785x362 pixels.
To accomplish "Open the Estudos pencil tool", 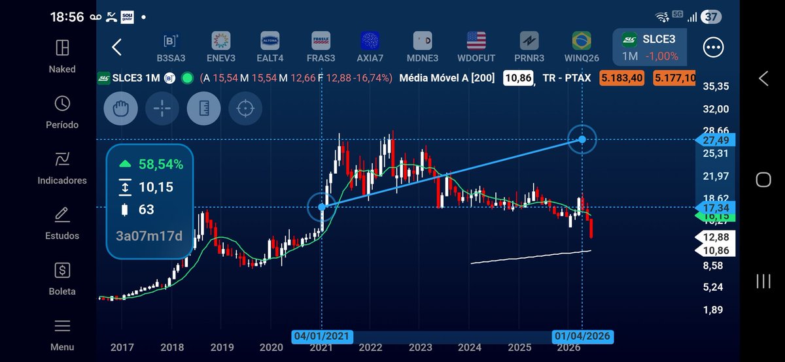I will (x=62, y=222).
